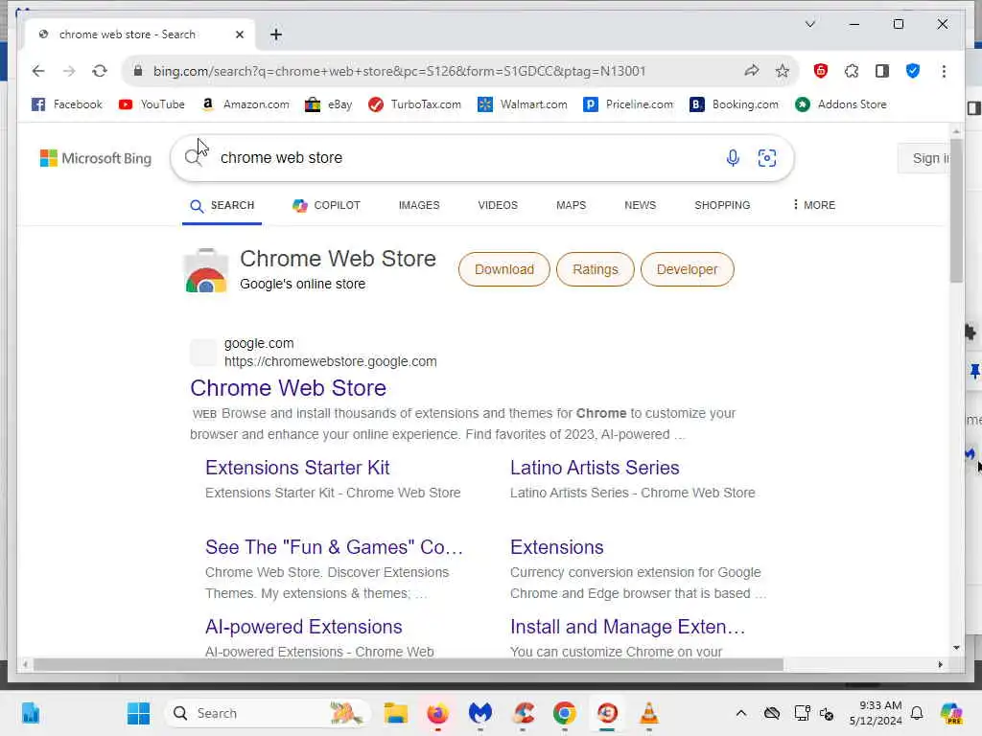View site info via the lock icon
Screen dimensions: 982x736
click(x=138, y=71)
